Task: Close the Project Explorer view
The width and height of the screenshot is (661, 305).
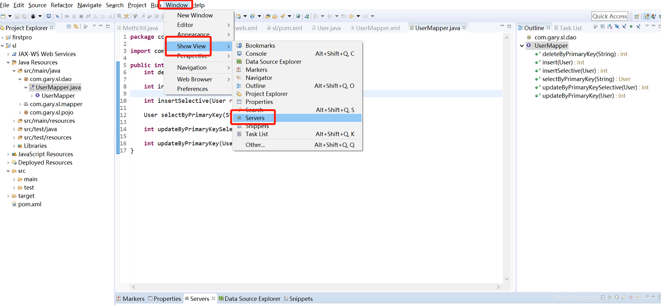Action: point(52,27)
